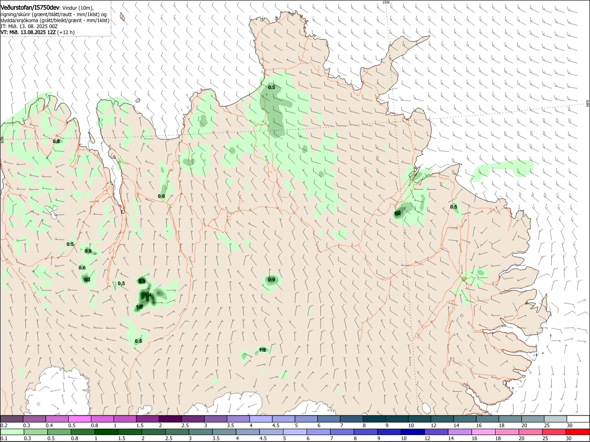The width and height of the screenshot is (590, 442).
Task: Pick the lower legend swatch between 3 and 3.5
Action: 201,432
